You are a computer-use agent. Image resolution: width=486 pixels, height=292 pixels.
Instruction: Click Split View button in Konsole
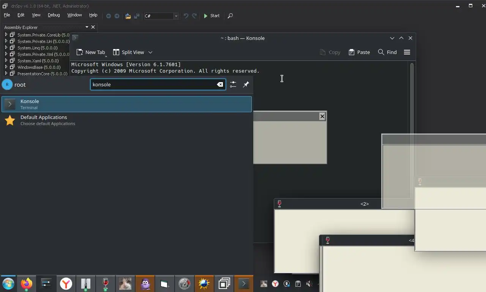click(x=129, y=52)
